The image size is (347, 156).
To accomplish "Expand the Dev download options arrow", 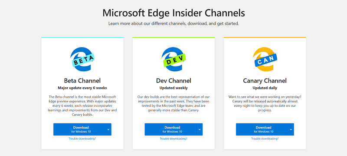I will [x=200, y=129].
